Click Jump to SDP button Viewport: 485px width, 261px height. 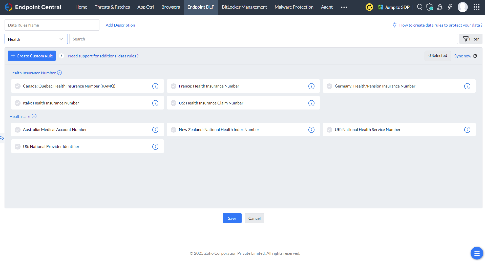[394, 7]
